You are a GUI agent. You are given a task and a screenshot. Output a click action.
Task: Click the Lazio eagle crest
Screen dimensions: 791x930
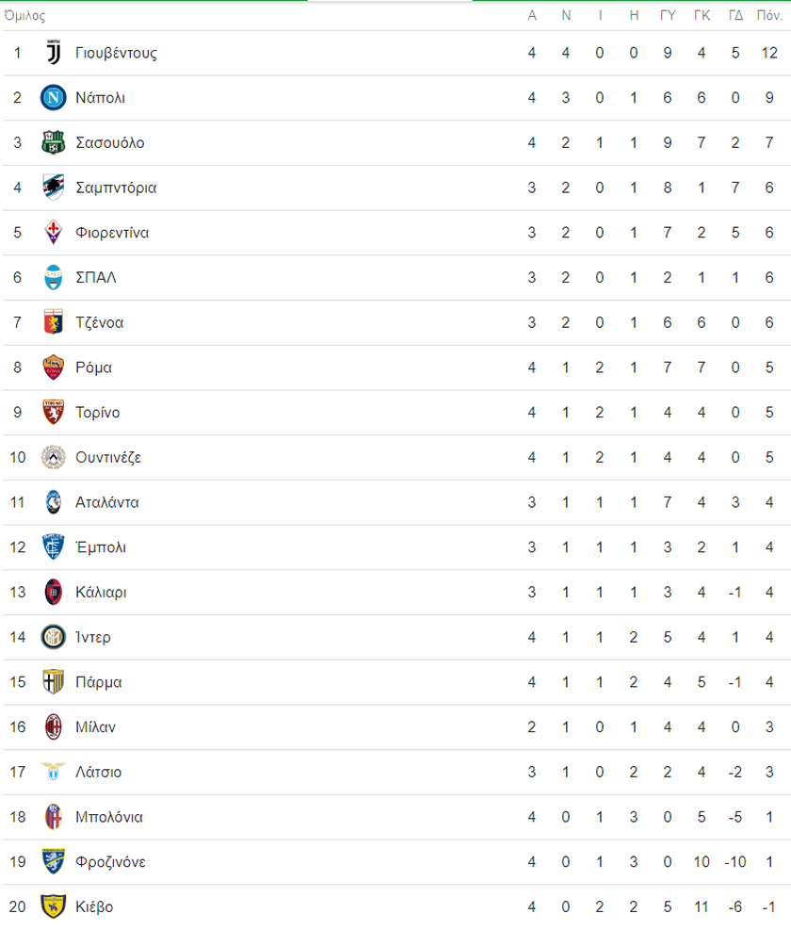54,773
